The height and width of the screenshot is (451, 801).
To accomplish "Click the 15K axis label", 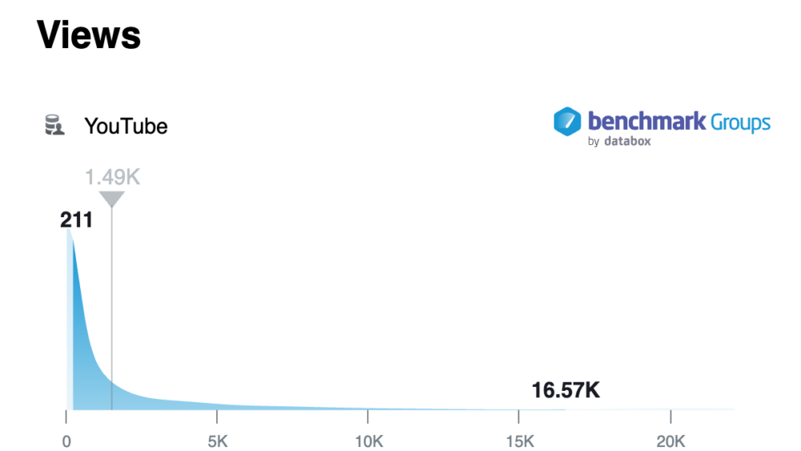I will point(520,441).
